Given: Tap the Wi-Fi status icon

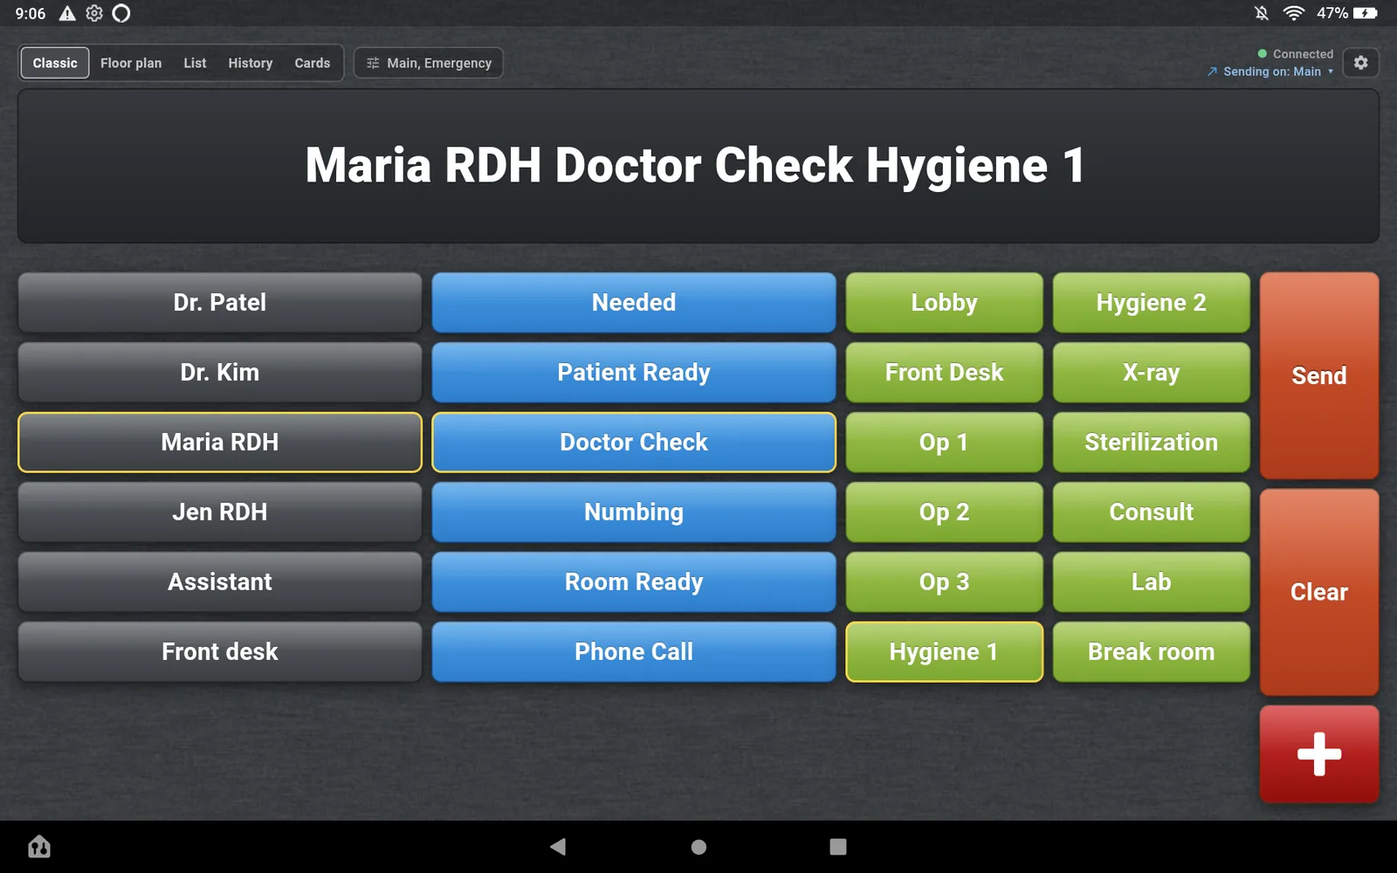Looking at the screenshot, I should (1293, 13).
